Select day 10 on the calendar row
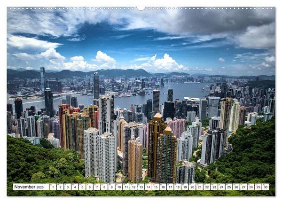Image resolution: width=282 pixels, height=203 pixels. [119, 187]
